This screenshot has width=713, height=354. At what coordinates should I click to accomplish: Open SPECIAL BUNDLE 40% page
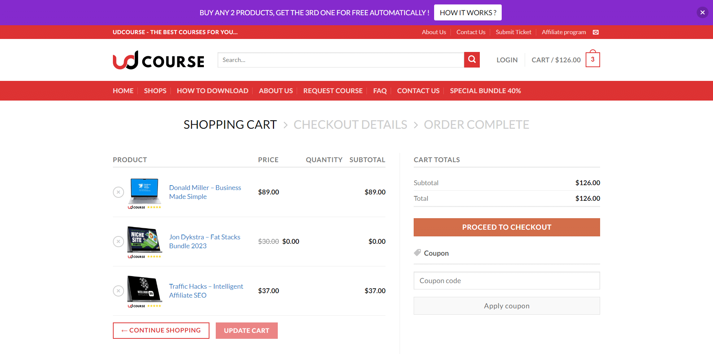point(485,91)
